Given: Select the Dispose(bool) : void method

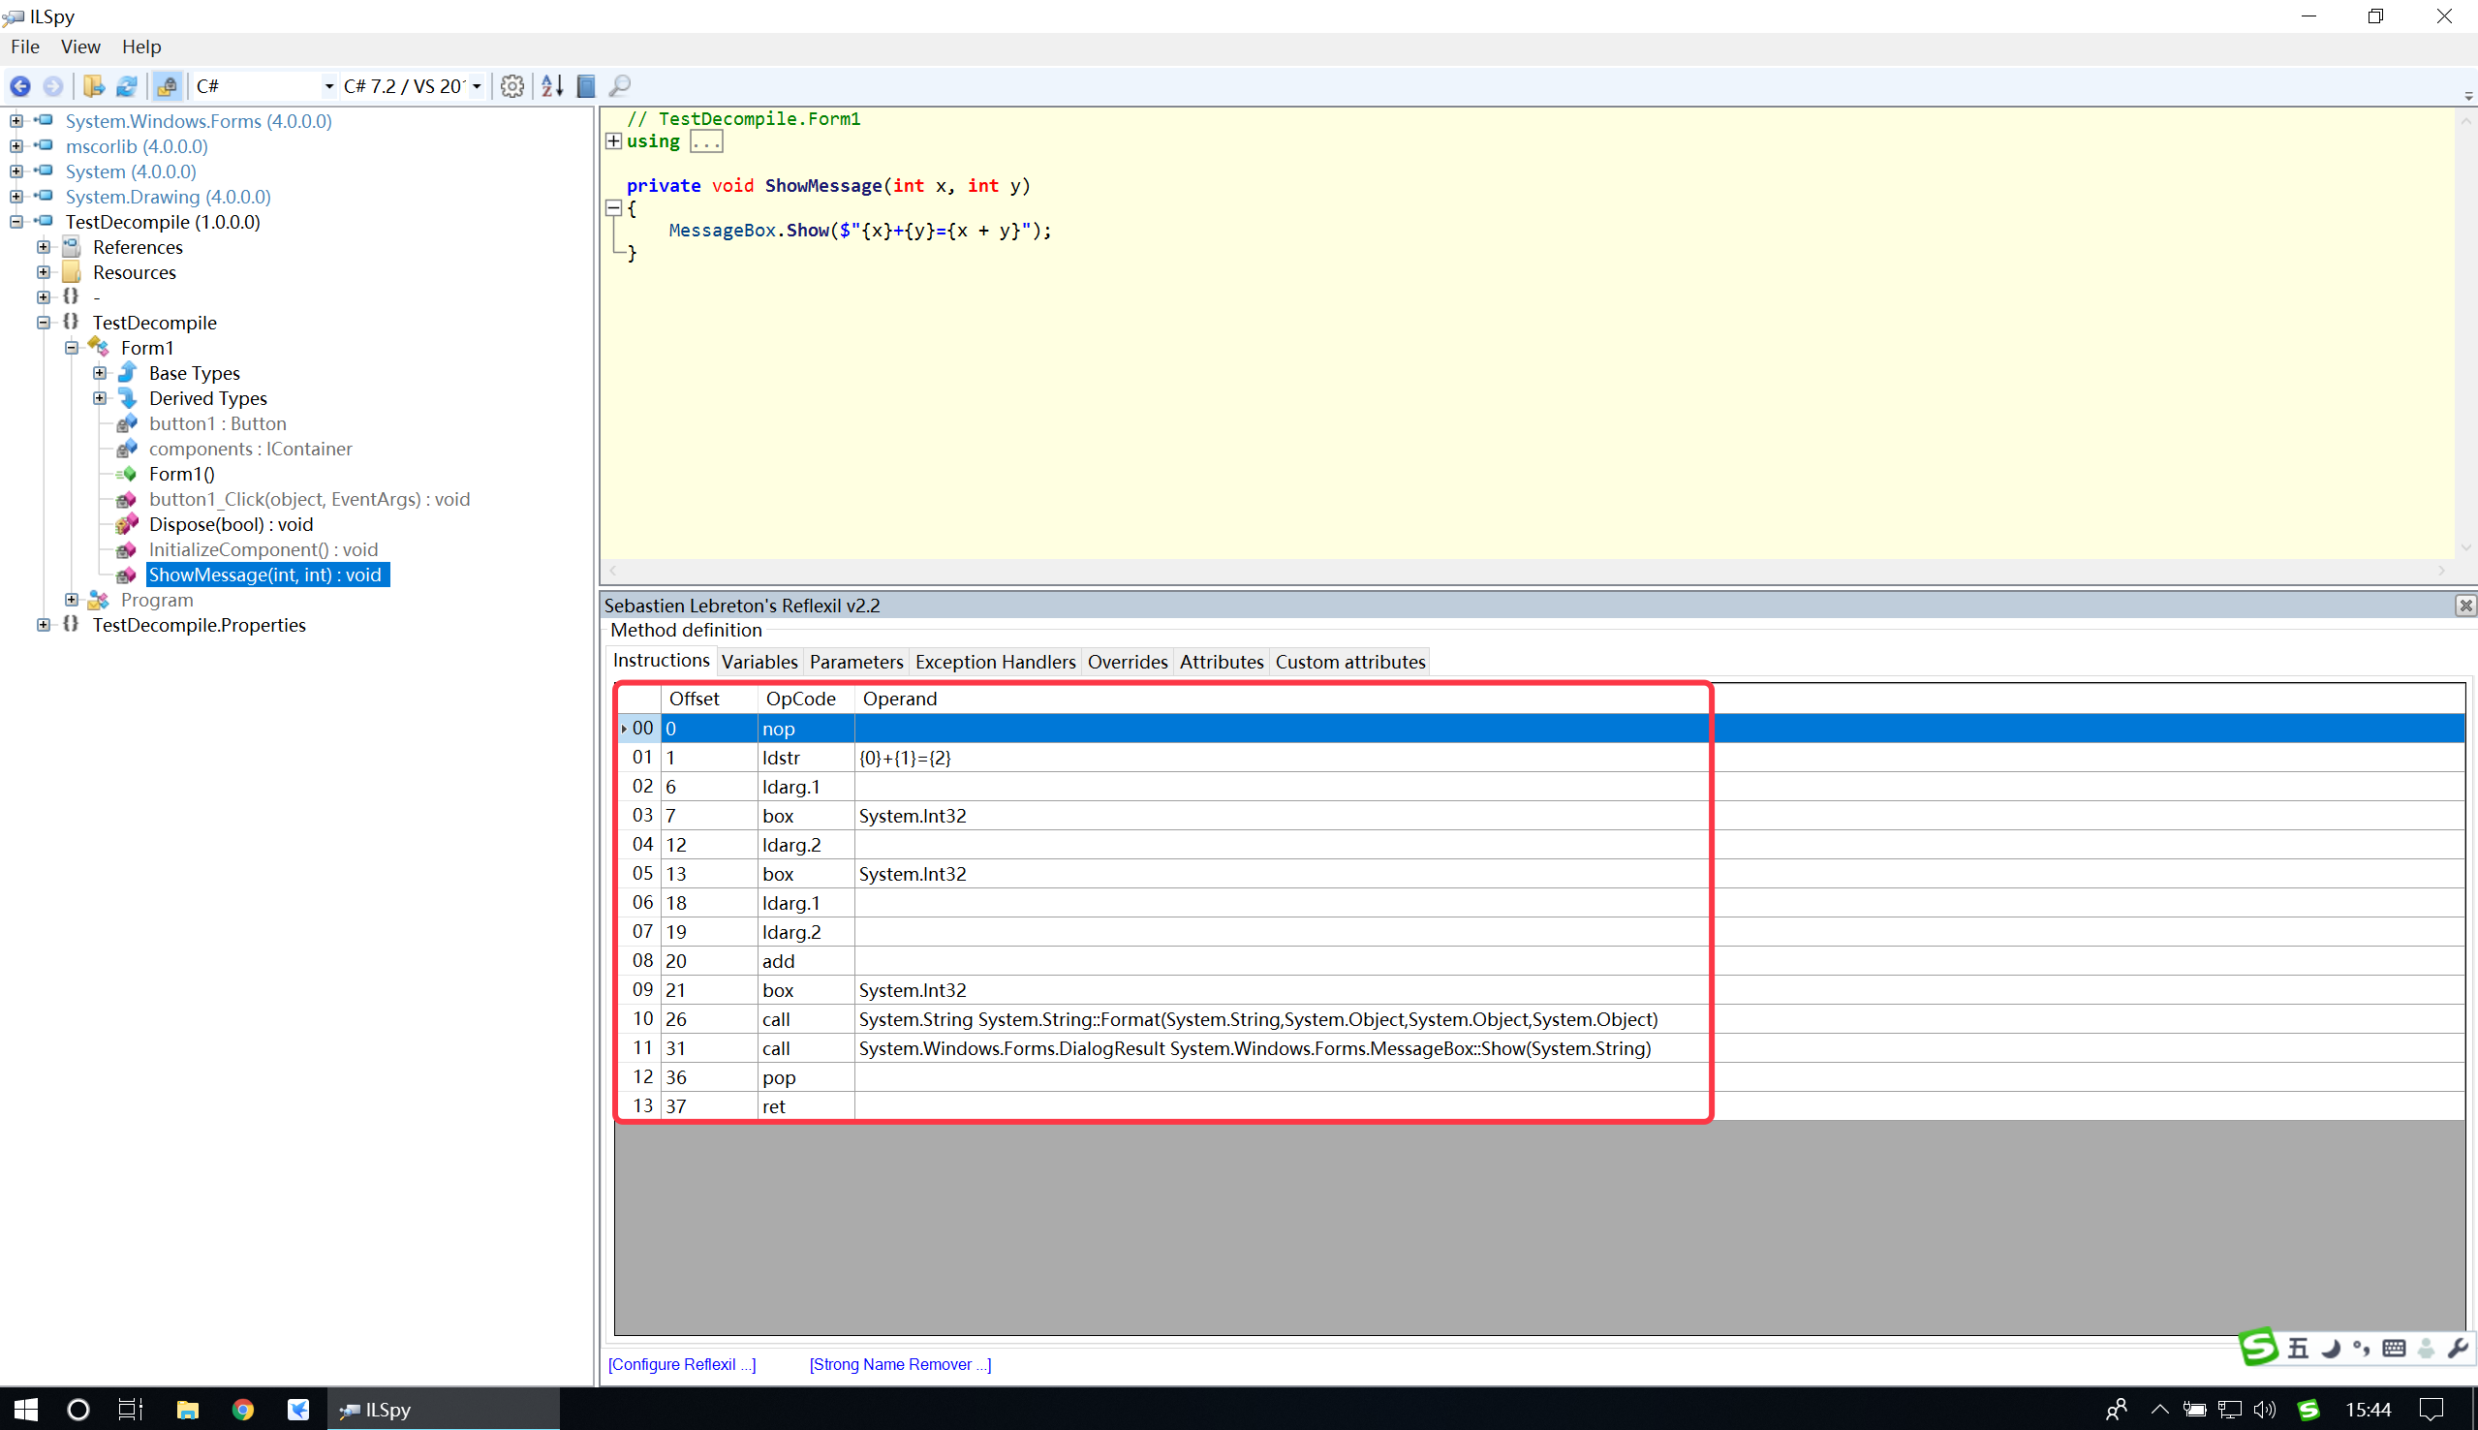Looking at the screenshot, I should click(231, 524).
